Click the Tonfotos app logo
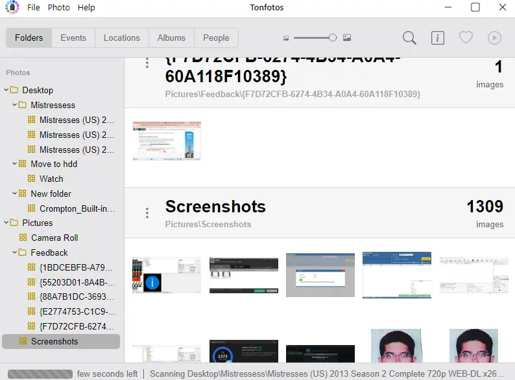This screenshot has height=380, width=515. (12, 7)
